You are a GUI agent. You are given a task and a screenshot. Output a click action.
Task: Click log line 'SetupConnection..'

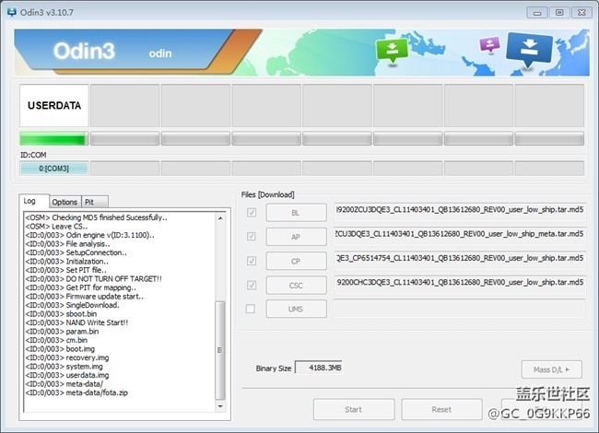pyautogui.click(x=76, y=252)
